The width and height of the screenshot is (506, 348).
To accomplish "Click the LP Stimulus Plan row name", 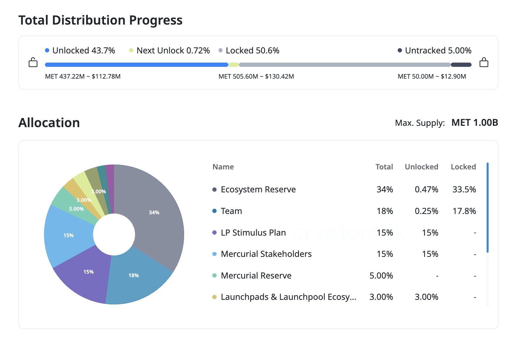I will coord(253,233).
